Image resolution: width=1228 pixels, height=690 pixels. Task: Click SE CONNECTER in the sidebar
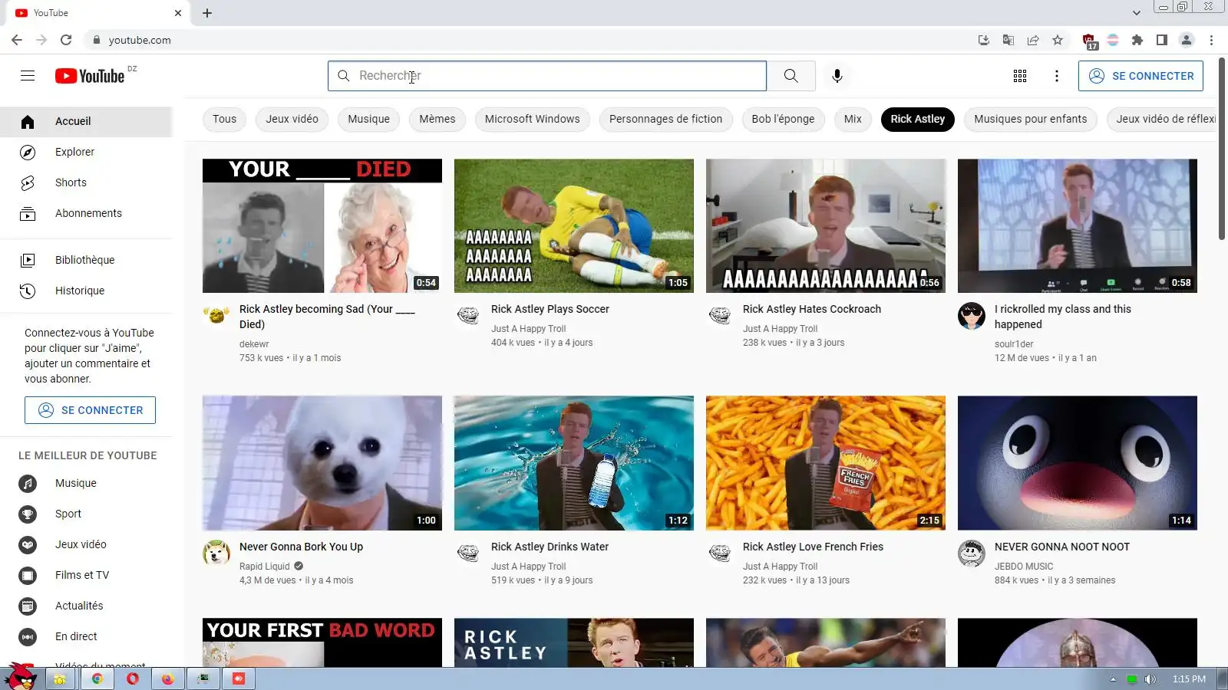[x=90, y=410]
